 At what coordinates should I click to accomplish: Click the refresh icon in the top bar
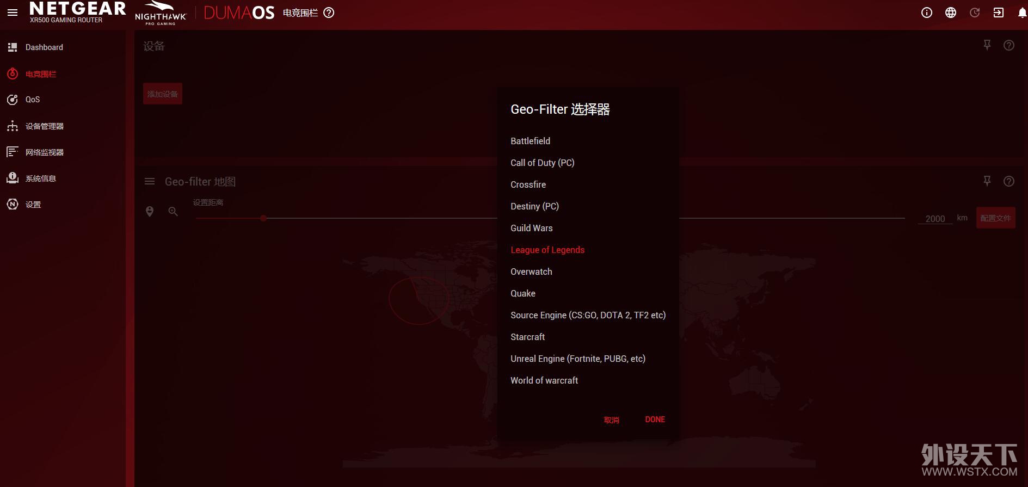point(975,13)
